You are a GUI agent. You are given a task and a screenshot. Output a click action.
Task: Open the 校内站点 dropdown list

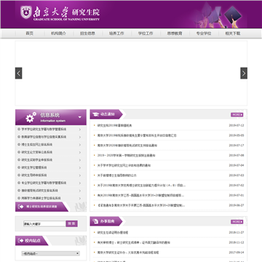[x=50, y=253]
